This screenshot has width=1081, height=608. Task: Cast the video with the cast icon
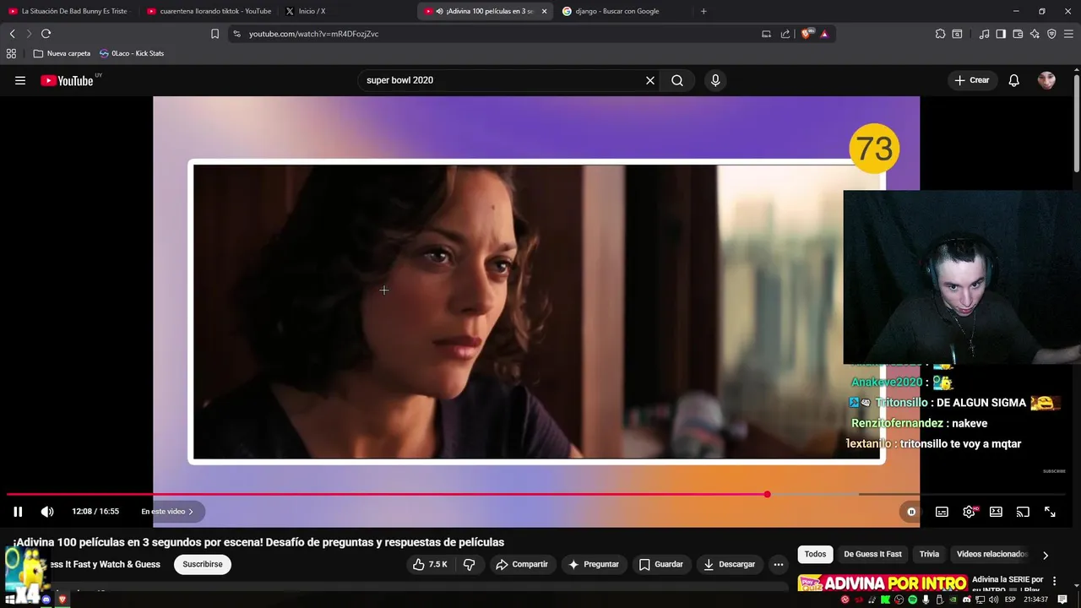point(1023,512)
